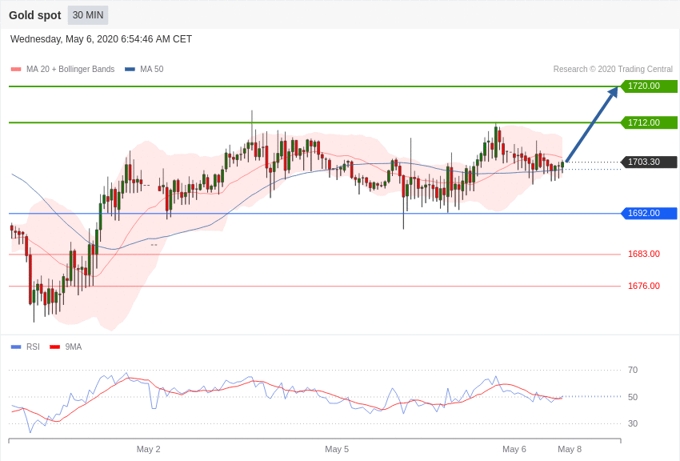Click the MA 50 legend label
Screen dimensions: 680x461
152,69
